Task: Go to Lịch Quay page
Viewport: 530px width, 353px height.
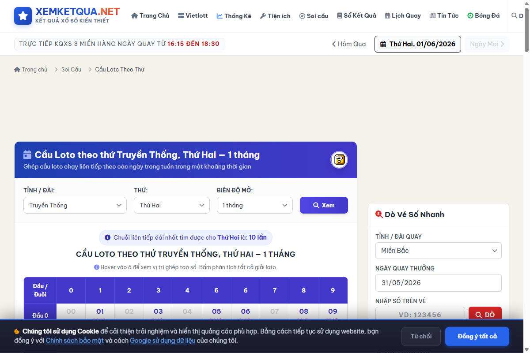Action: pyautogui.click(x=402, y=16)
